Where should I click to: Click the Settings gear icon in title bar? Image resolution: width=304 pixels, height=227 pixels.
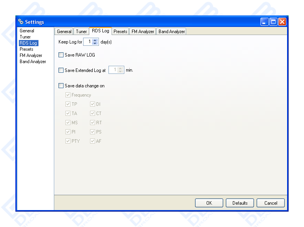[x=21, y=22]
